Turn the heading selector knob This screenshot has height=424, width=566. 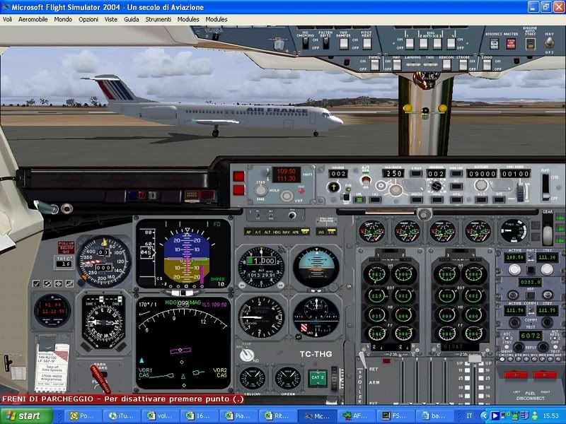[x=436, y=186]
